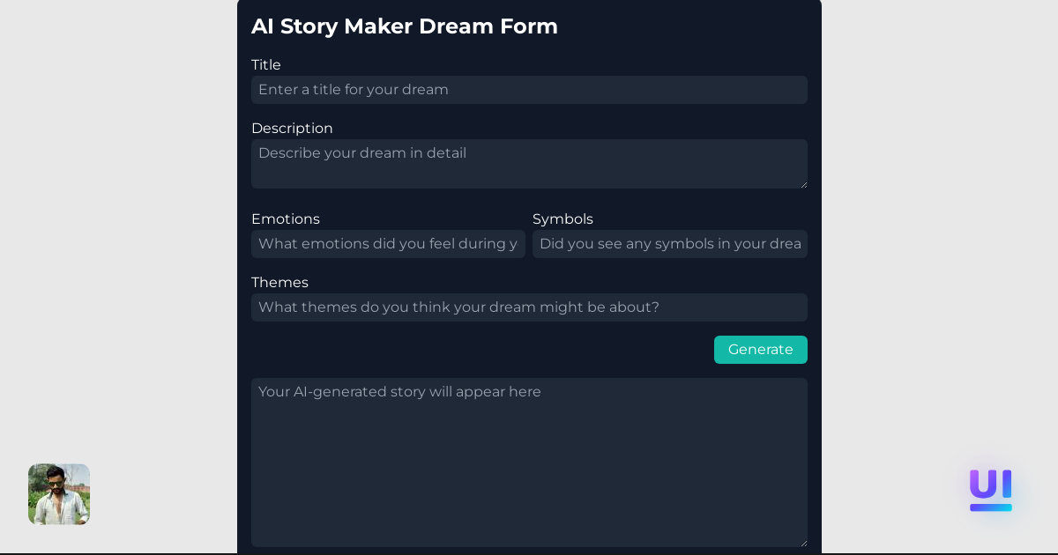This screenshot has width=1058, height=555.
Task: Click the placeholder Describe your dream in detail
Action: [x=362, y=153]
